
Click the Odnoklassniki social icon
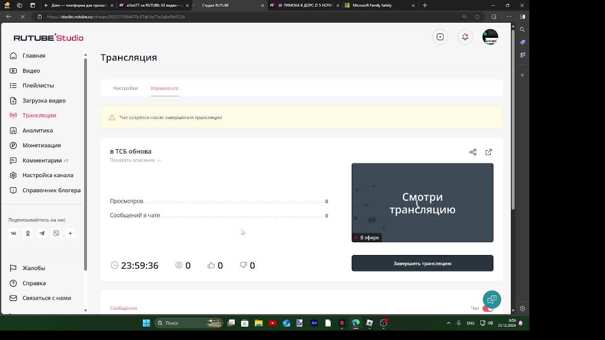28,233
